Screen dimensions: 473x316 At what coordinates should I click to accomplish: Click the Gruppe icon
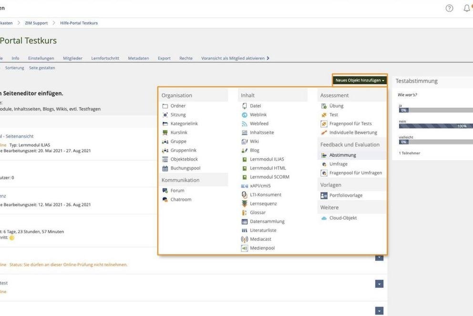[x=165, y=142]
